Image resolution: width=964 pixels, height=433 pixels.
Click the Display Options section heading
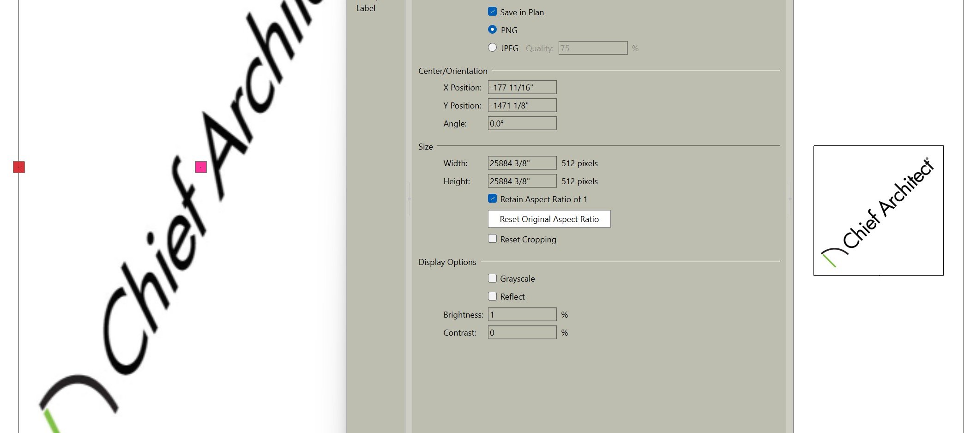[x=447, y=262]
